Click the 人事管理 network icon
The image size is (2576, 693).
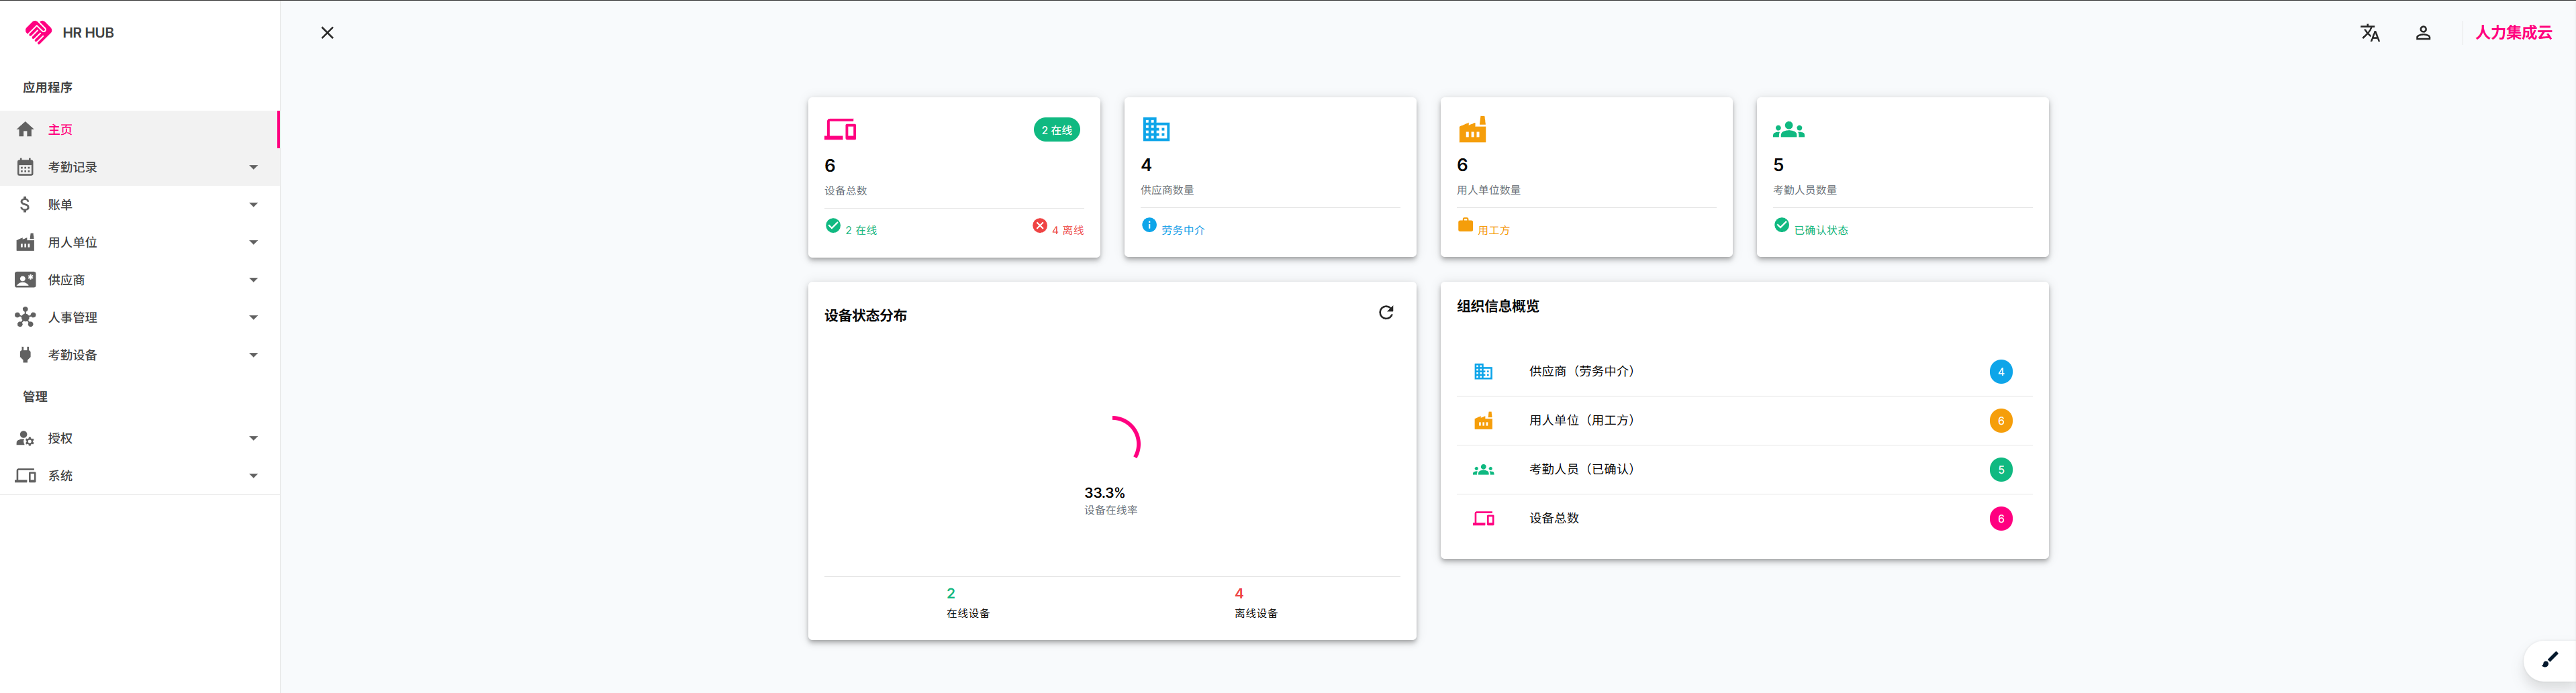click(x=24, y=317)
